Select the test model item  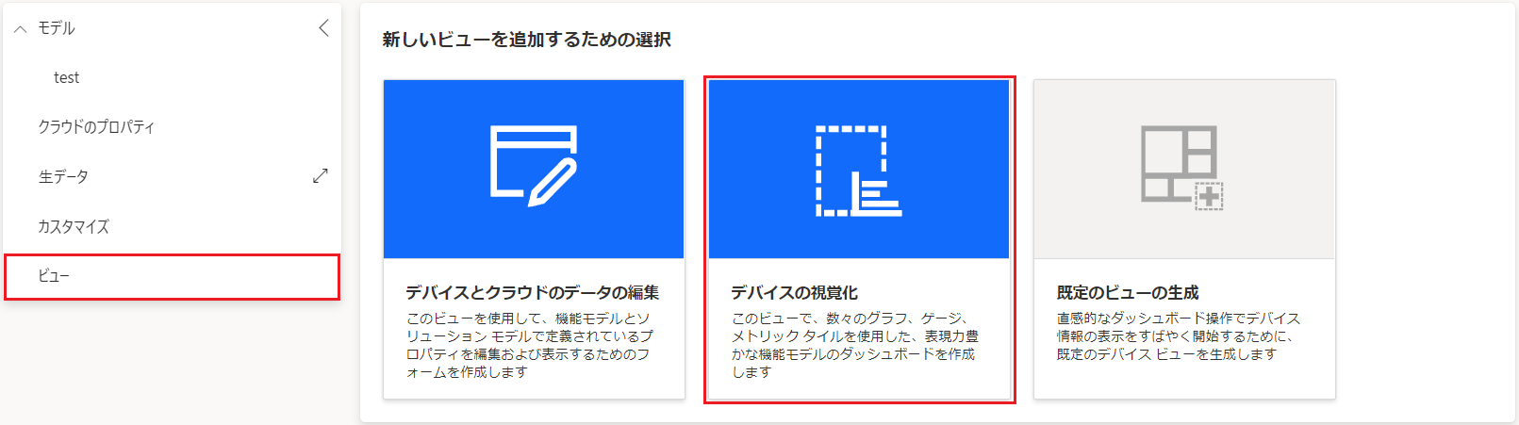(x=67, y=77)
